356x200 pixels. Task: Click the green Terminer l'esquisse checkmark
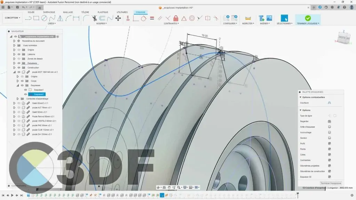pyautogui.click(x=308, y=18)
